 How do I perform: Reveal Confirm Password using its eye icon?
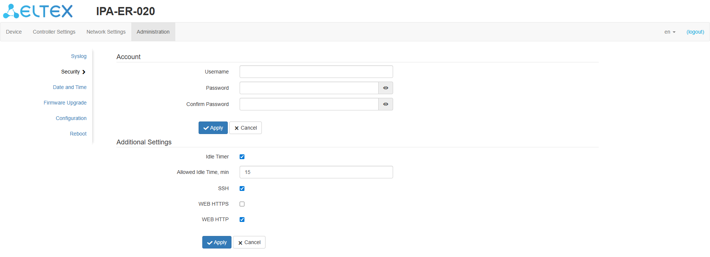tap(385, 104)
